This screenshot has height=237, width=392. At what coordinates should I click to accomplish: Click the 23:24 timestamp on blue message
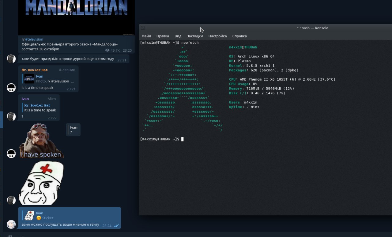107,226
